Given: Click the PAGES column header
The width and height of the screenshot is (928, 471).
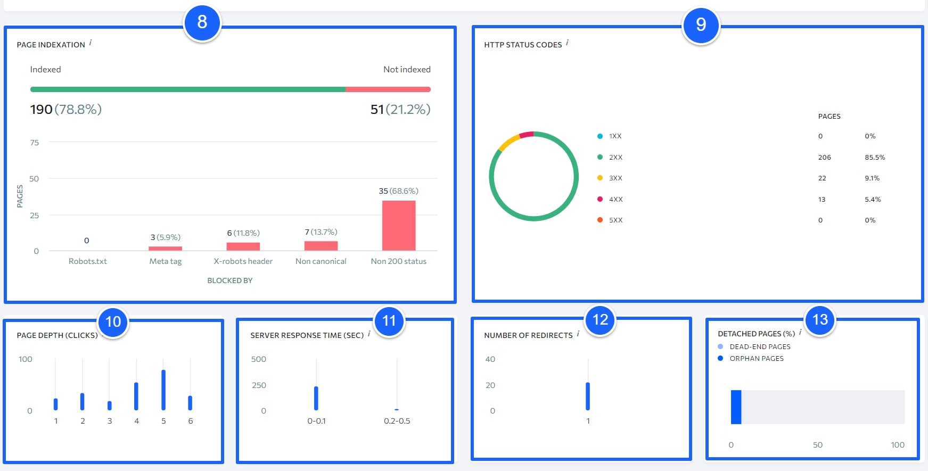Looking at the screenshot, I should (x=830, y=116).
